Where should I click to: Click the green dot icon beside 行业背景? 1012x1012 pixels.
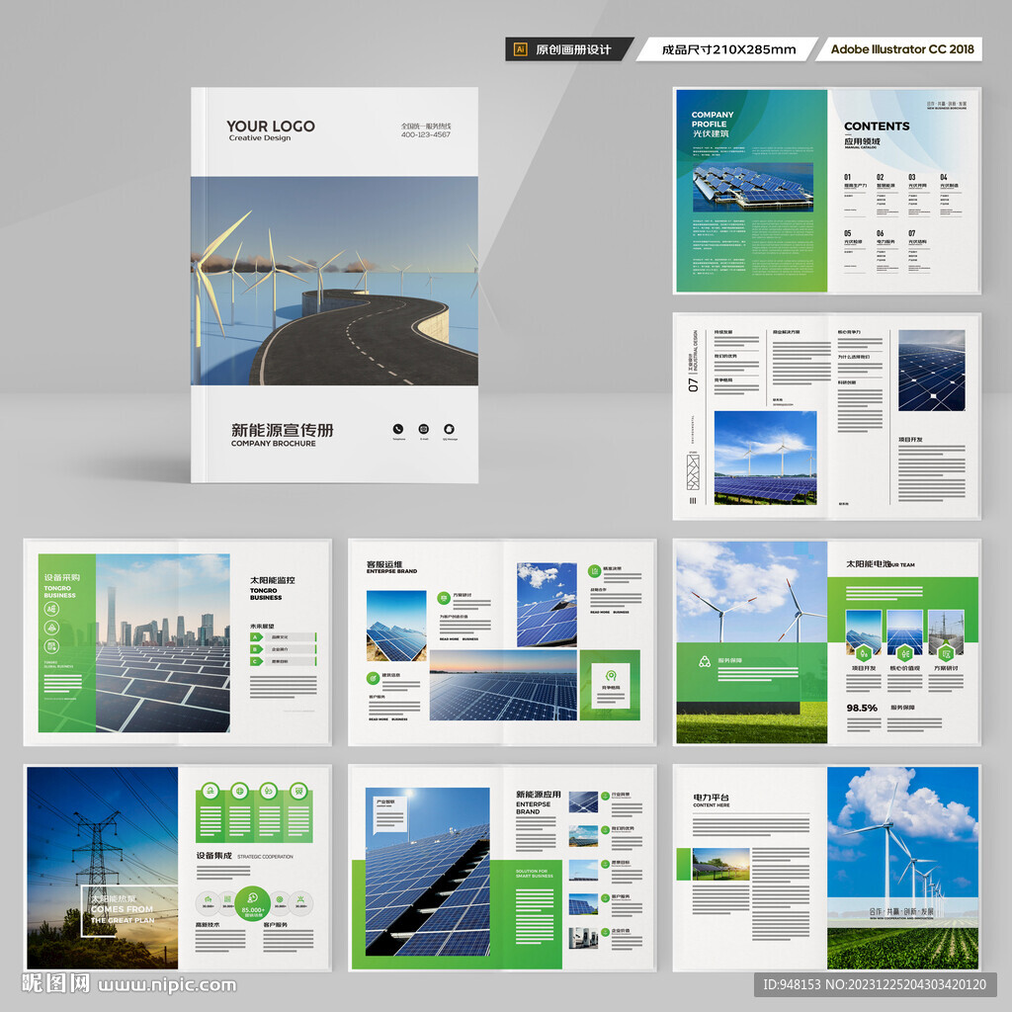pos(606,796)
